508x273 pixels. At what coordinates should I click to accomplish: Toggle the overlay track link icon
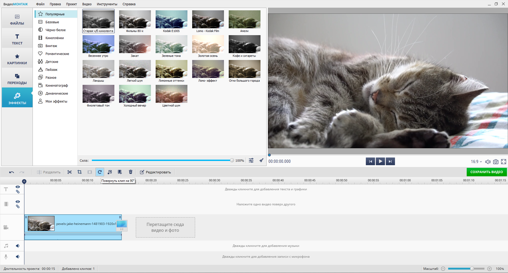tap(18, 206)
